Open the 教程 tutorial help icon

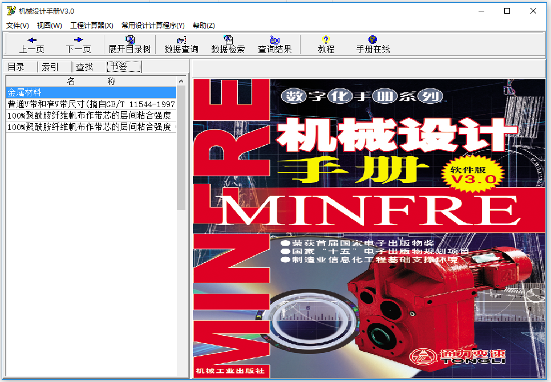tap(326, 44)
